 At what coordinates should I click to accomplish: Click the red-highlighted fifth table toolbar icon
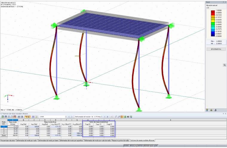(x=15, y=117)
